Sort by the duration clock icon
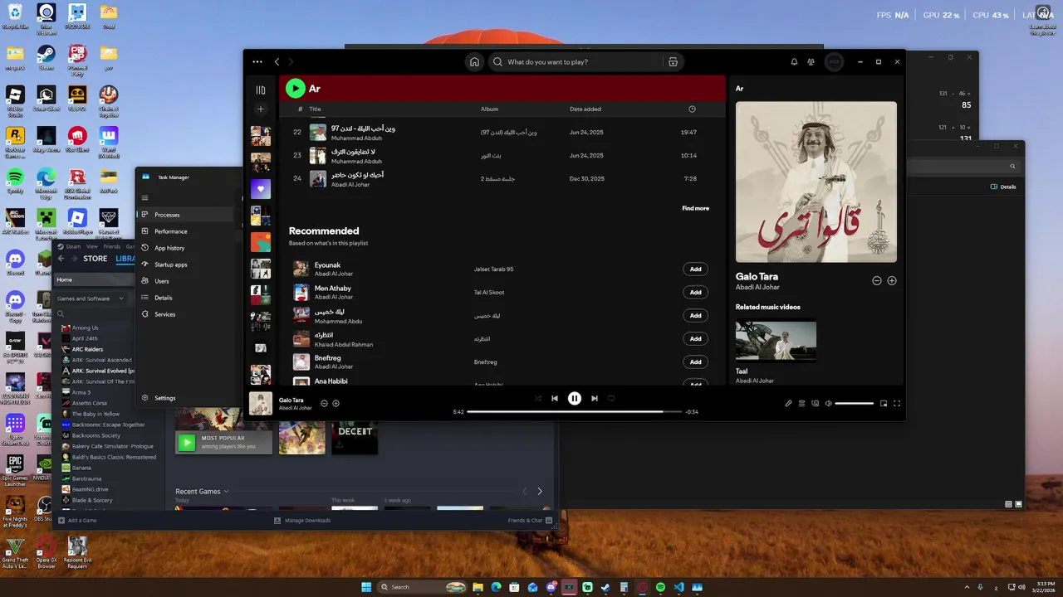The height and width of the screenshot is (597, 1063). pyautogui.click(x=693, y=109)
